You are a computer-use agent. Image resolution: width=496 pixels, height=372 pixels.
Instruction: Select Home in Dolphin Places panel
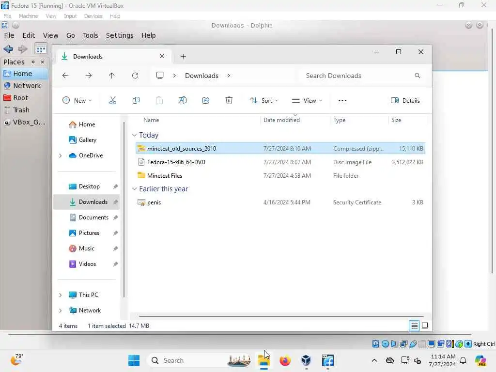25,74
